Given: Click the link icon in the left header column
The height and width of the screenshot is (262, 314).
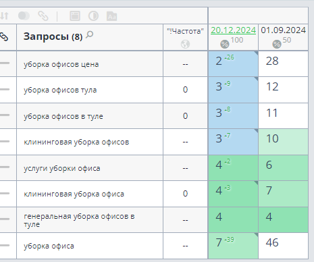Looking at the screenshot, I should [x=4, y=36].
